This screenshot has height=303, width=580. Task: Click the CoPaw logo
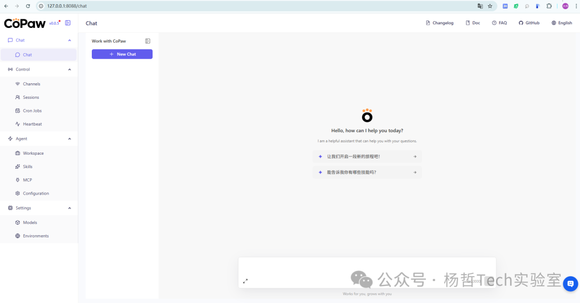click(x=25, y=23)
